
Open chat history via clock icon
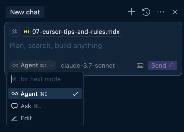click(146, 12)
